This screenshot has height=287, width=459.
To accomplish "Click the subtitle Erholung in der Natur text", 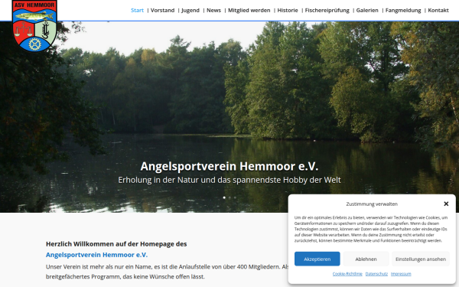I will 229,180.
